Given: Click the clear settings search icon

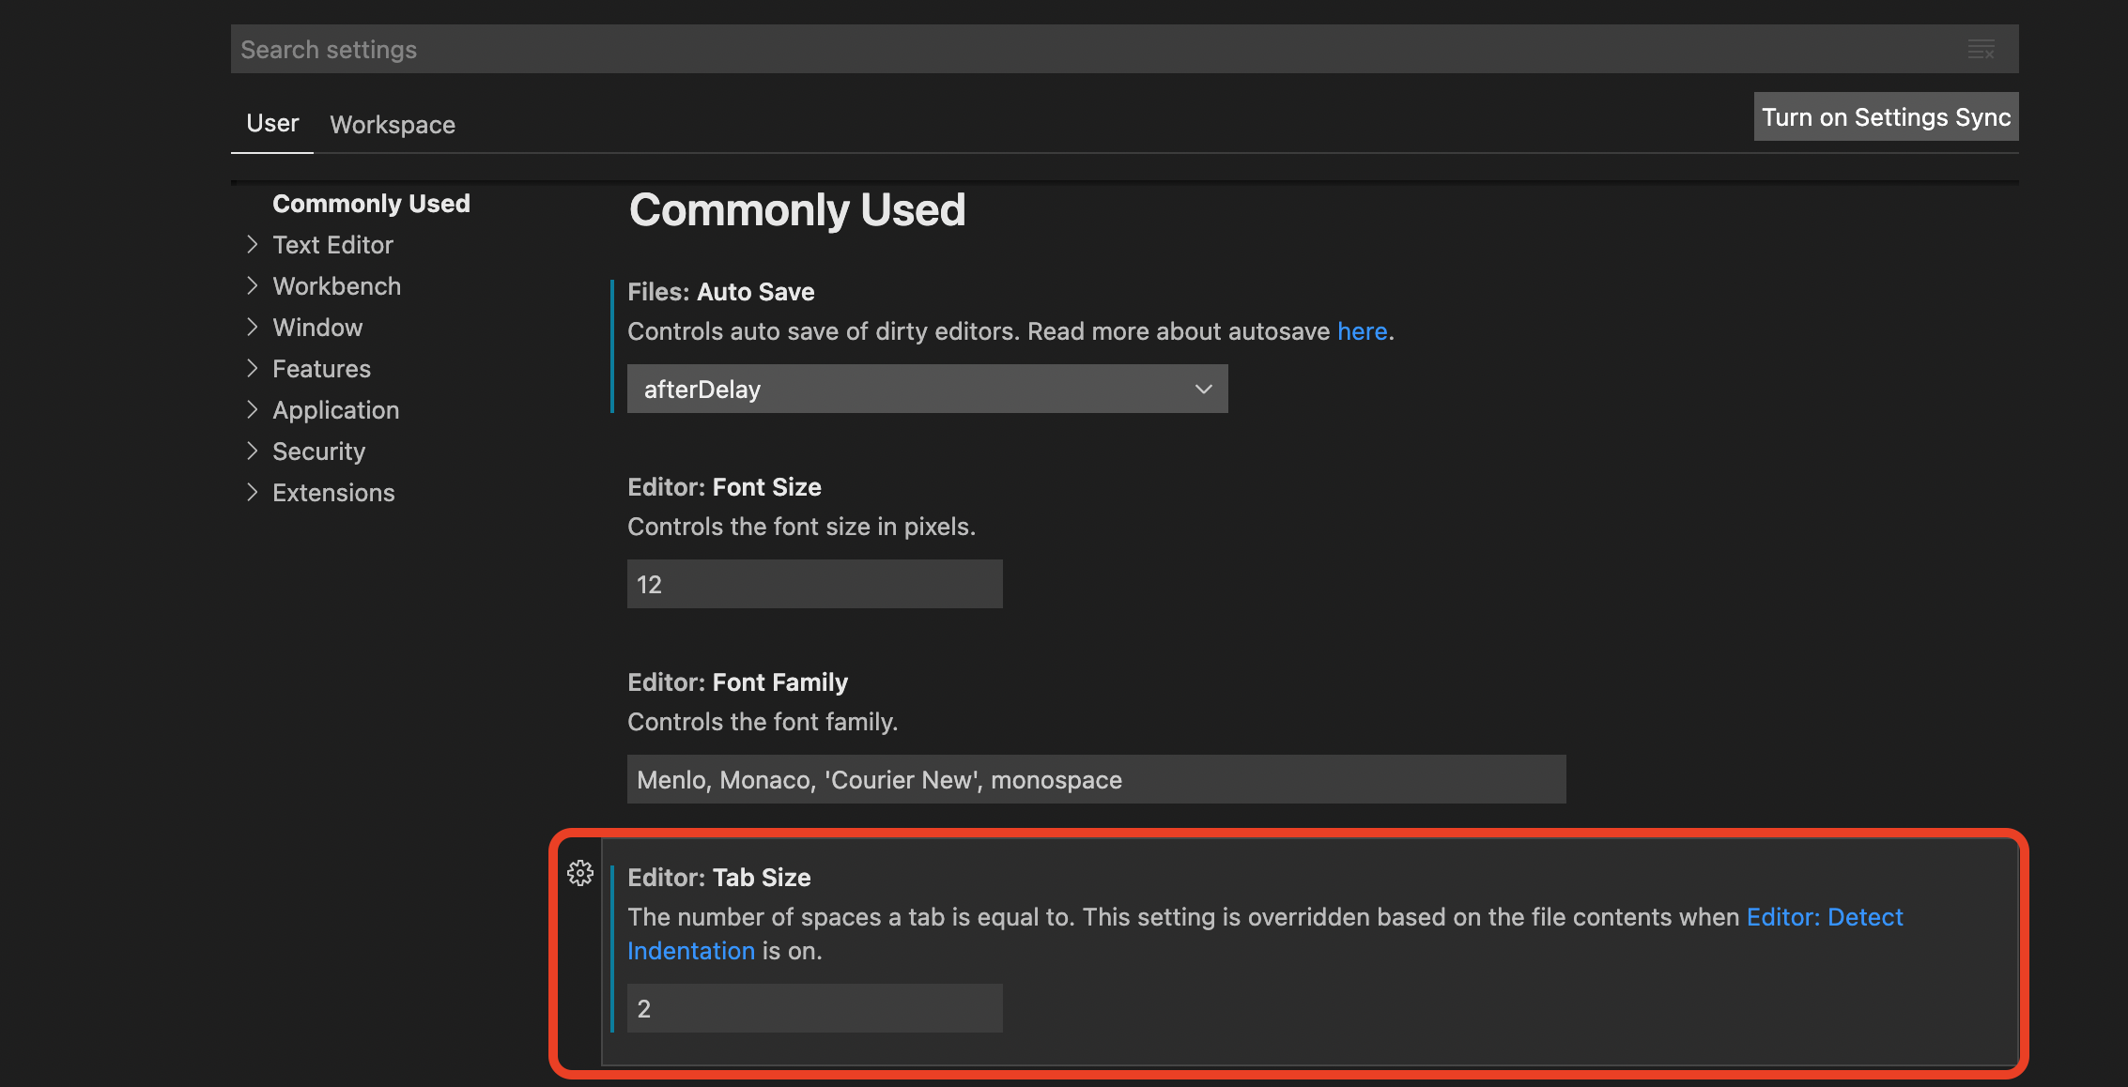Looking at the screenshot, I should click(x=1981, y=50).
